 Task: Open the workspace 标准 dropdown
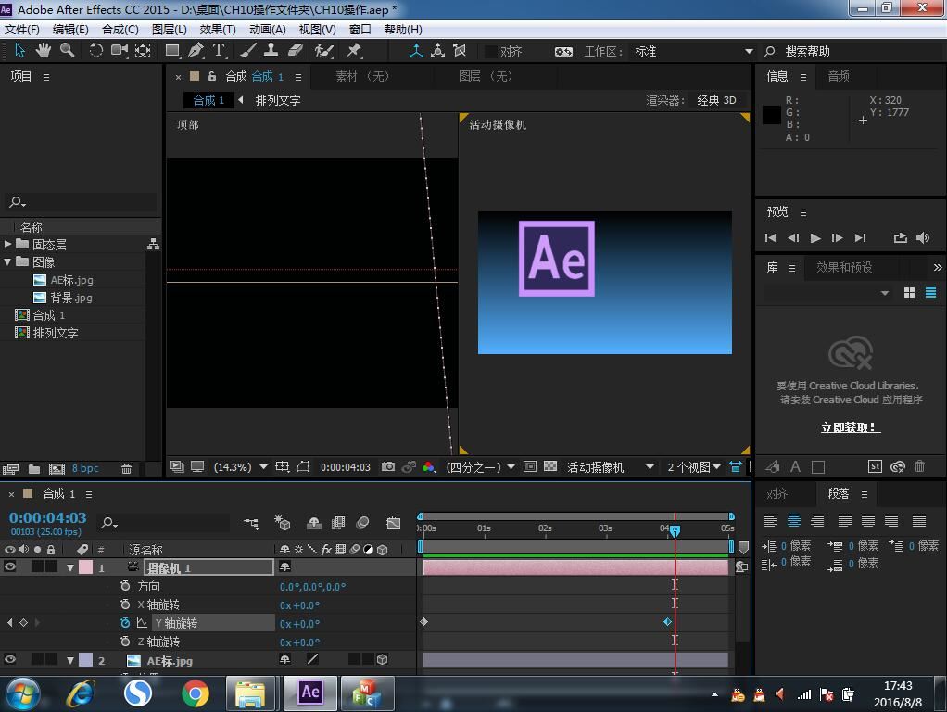(x=693, y=51)
